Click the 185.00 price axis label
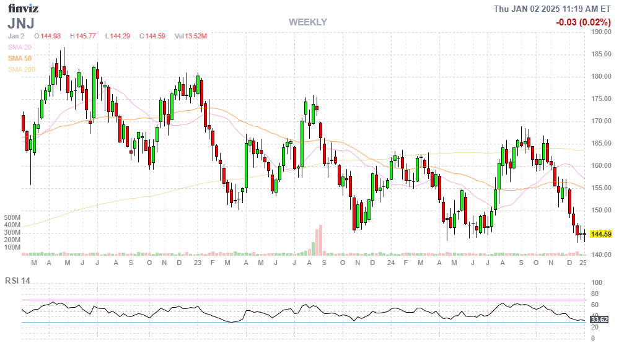Image resolution: width=619 pixels, height=348 pixels. (601, 54)
